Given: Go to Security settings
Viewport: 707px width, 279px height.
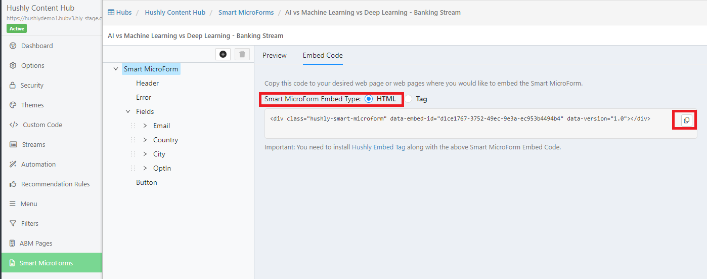Looking at the screenshot, I should [32, 85].
